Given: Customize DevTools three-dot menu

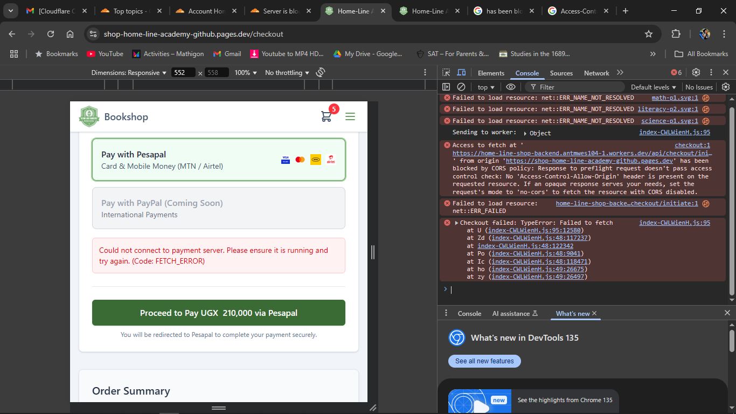Looking at the screenshot, I should 711,73.
